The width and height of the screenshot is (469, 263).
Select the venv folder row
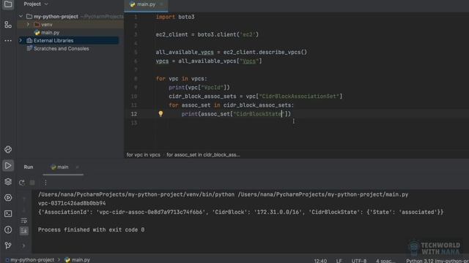pyautogui.click(x=70, y=24)
